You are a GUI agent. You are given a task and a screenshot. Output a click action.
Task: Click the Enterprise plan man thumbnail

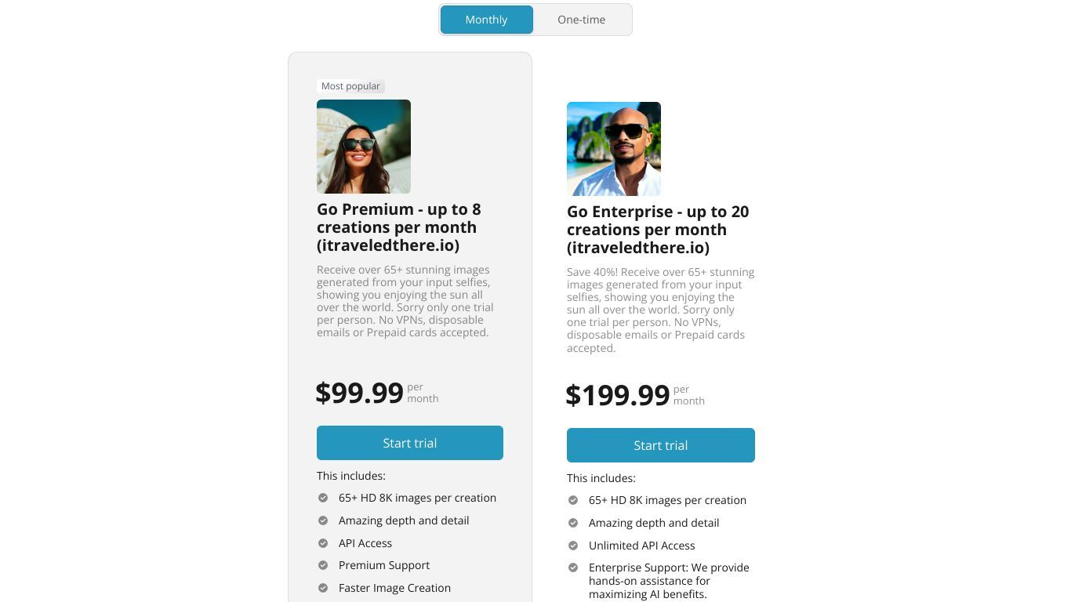(x=614, y=149)
